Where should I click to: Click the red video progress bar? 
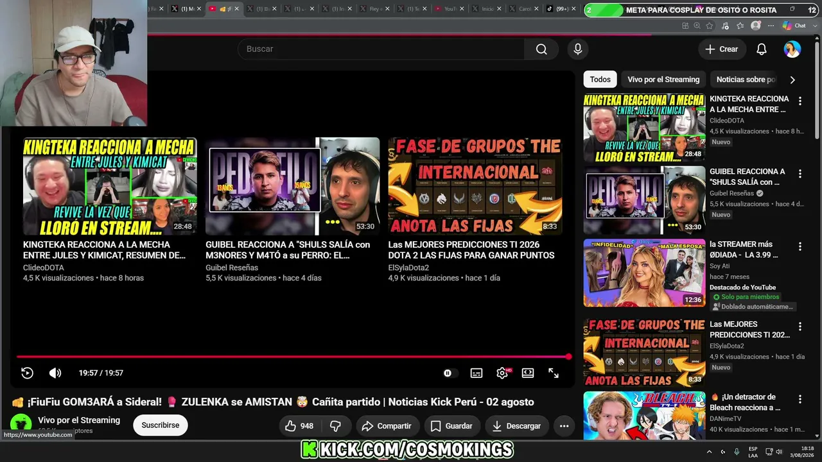pos(293,357)
